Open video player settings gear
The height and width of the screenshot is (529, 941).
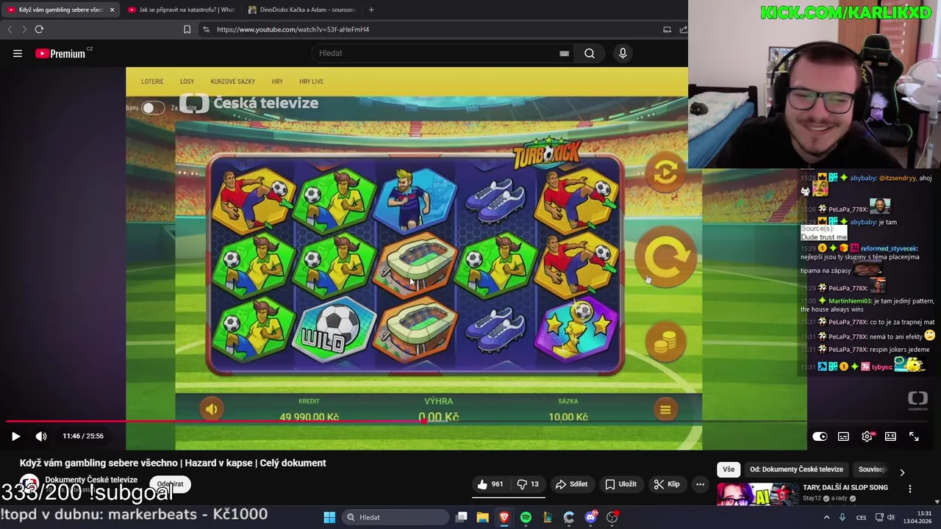pos(867,436)
